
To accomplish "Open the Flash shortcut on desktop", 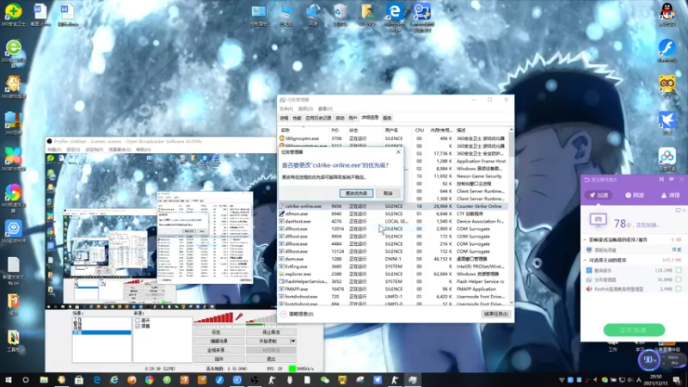I will (x=667, y=50).
